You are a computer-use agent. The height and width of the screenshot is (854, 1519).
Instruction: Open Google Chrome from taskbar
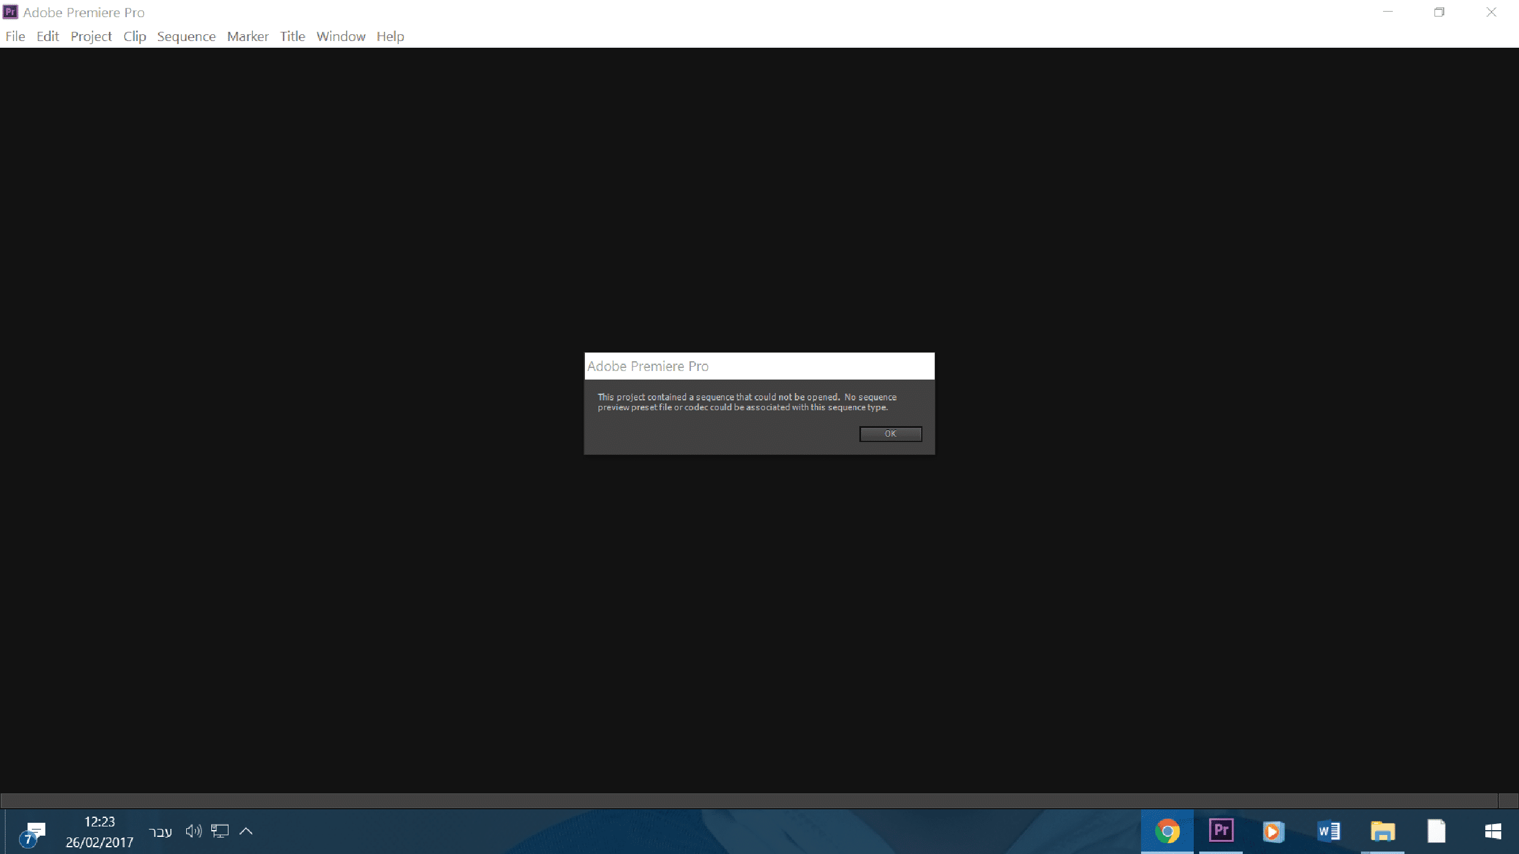1167,831
